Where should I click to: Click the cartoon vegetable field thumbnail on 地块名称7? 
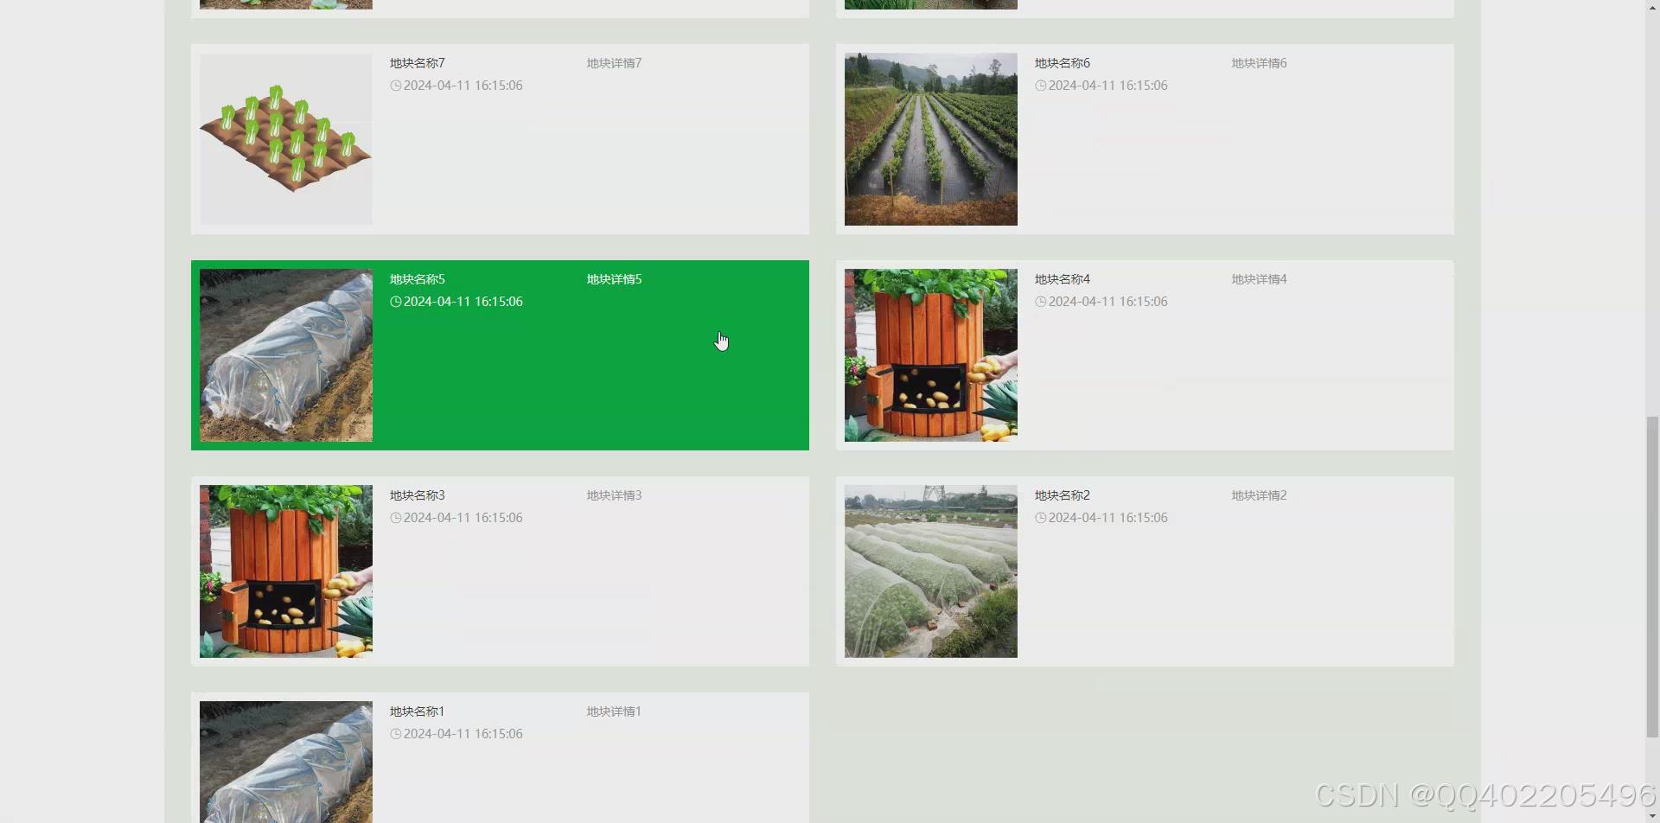pos(285,138)
